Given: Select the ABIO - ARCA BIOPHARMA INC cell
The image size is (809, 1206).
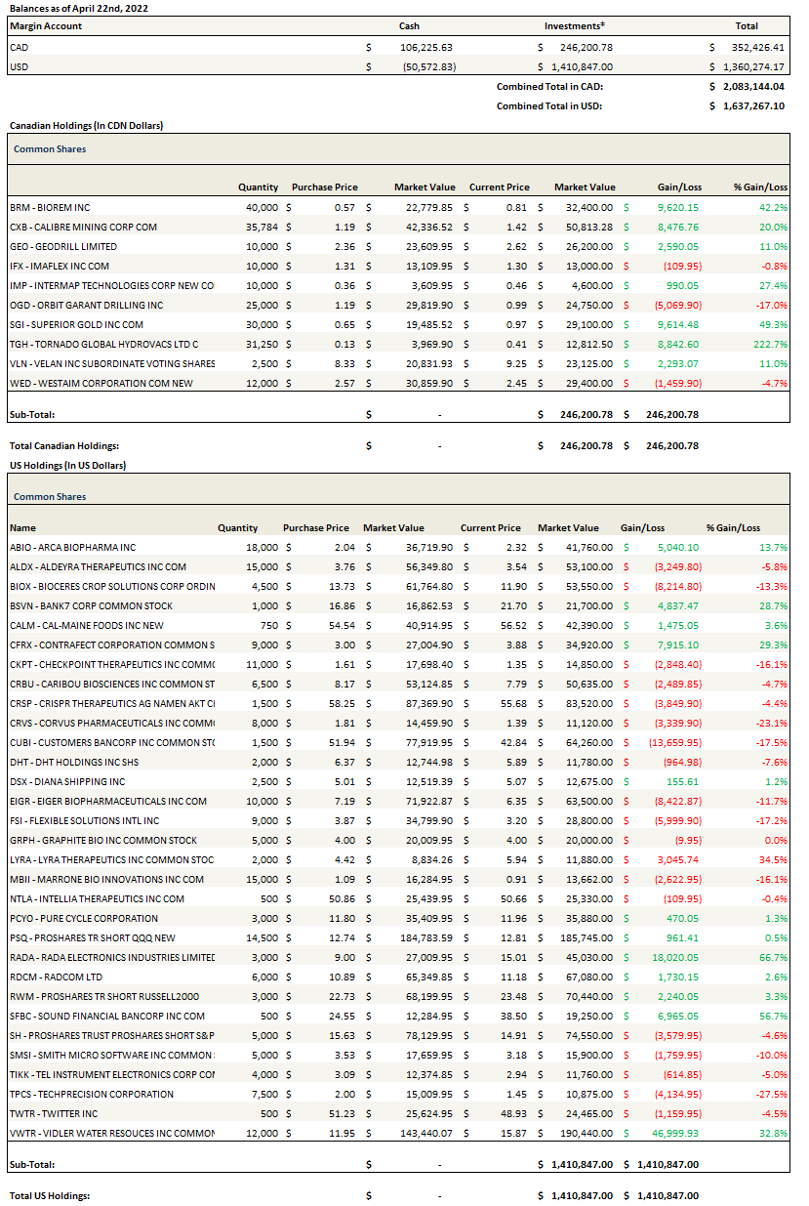Looking at the screenshot, I should pyautogui.click(x=72, y=547).
